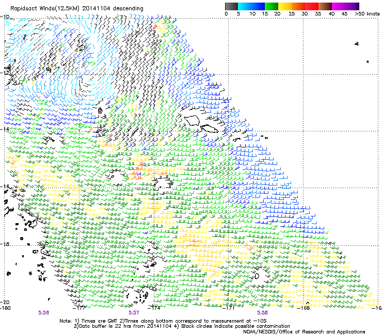Pick the blue 10-15 knots legend segment
The height and width of the screenshot is (335, 382).
point(258,6)
